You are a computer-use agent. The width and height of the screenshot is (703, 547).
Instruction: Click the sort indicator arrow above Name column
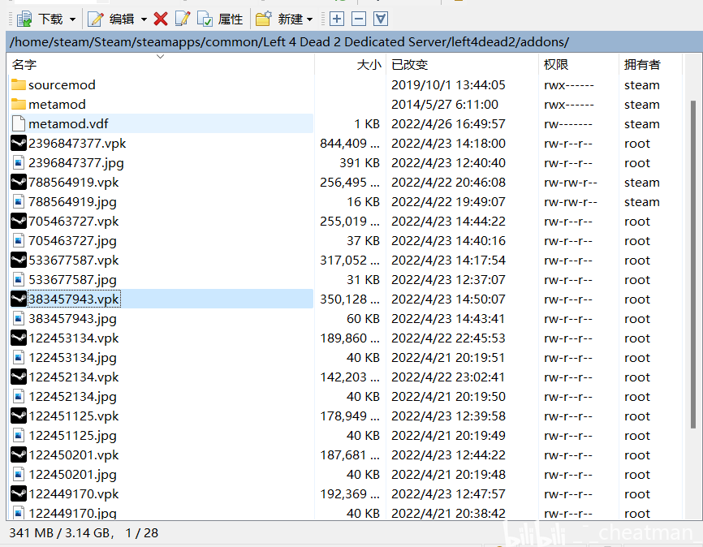pyautogui.click(x=160, y=57)
